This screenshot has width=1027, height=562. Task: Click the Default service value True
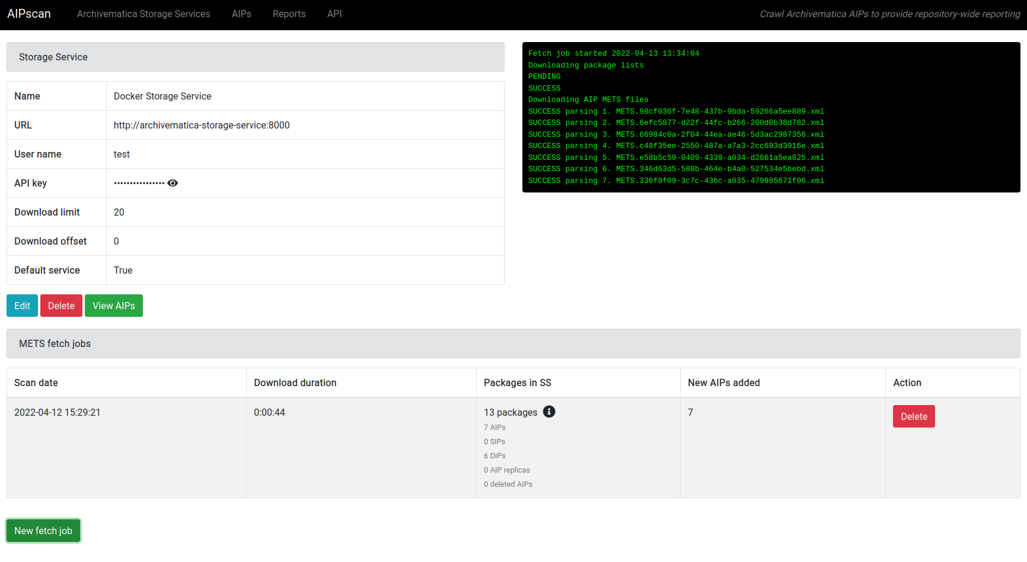[x=123, y=270]
